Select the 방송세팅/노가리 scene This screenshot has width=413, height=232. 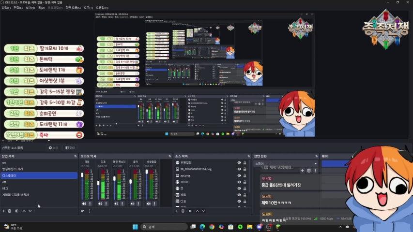coord(39,169)
